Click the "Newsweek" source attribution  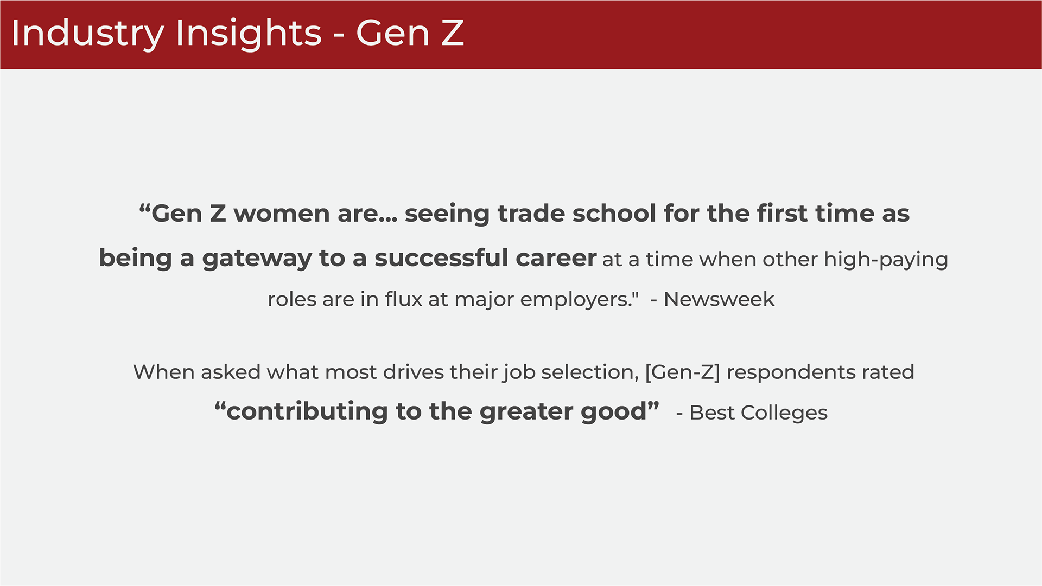tap(719, 299)
